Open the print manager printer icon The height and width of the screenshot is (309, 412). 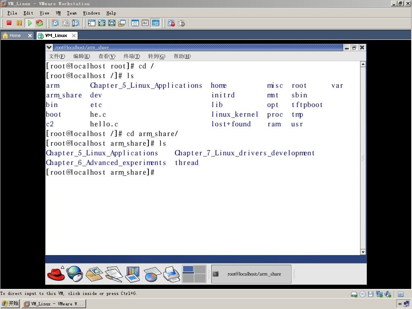tap(171, 274)
